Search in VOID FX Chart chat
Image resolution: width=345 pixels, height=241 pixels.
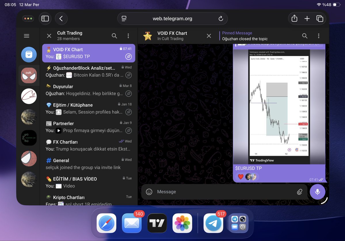[x=305, y=36]
